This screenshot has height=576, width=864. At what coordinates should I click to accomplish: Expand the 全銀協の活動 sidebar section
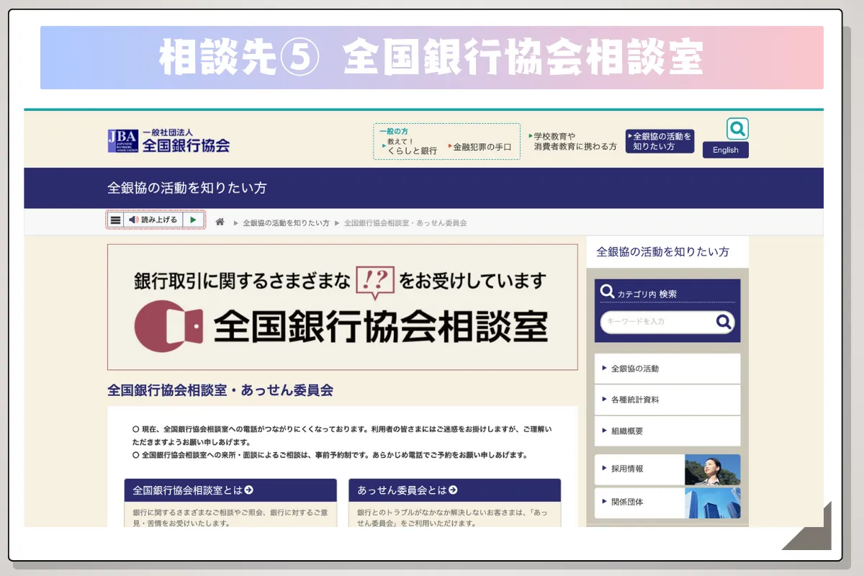pos(631,368)
